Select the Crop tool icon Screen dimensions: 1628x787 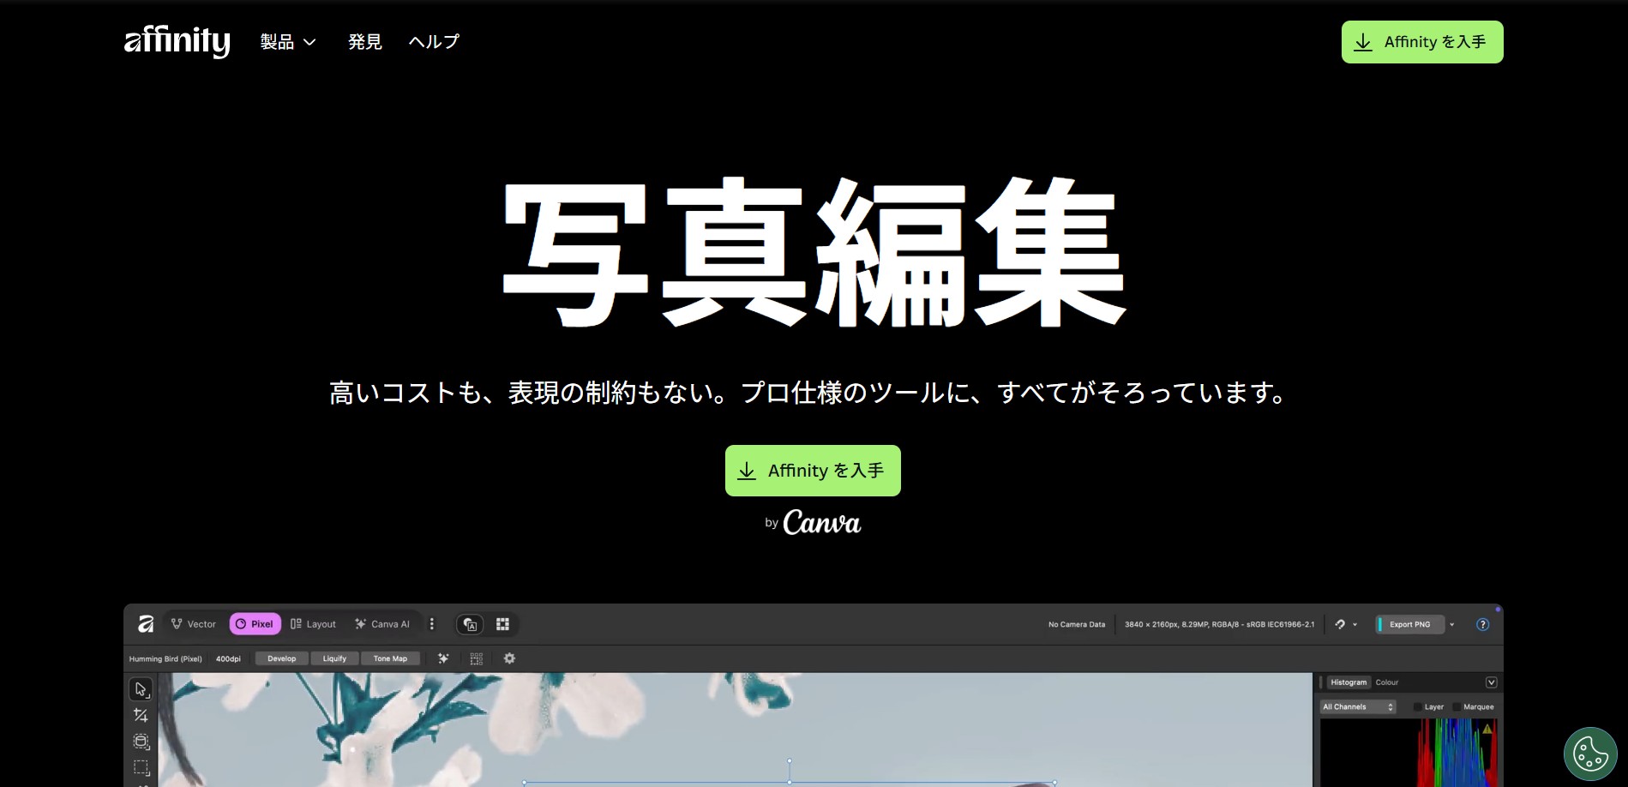tap(141, 715)
